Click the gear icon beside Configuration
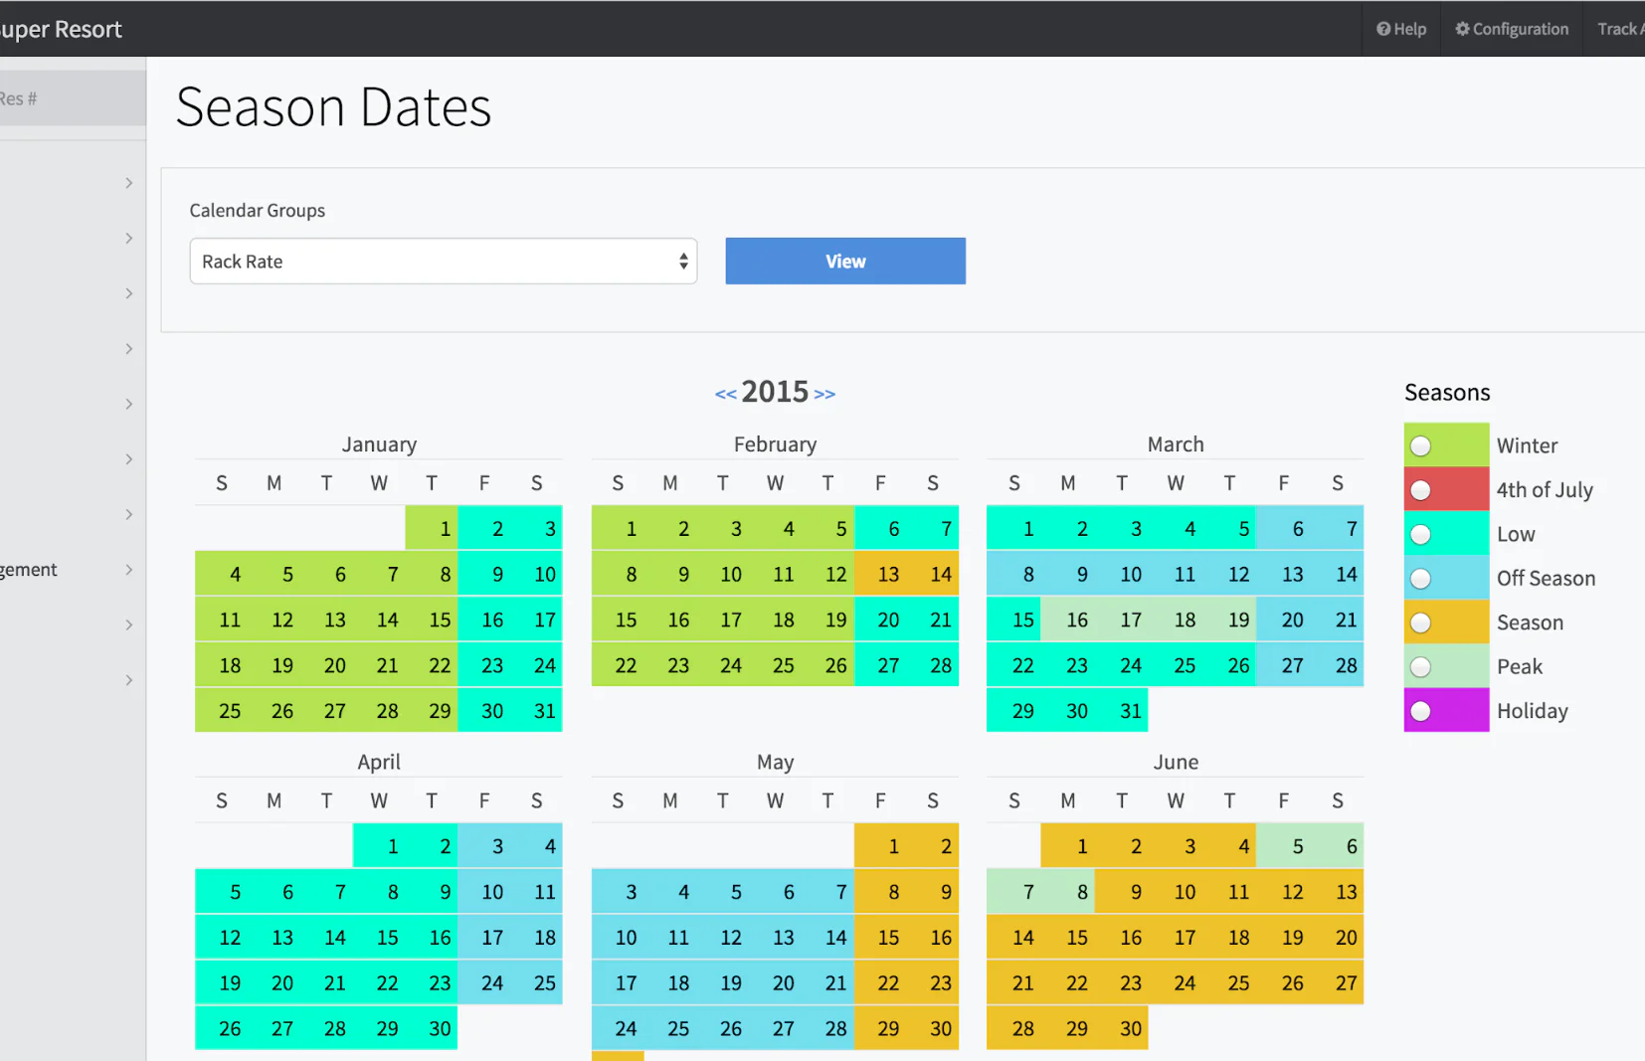This screenshot has width=1645, height=1061. (x=1462, y=29)
